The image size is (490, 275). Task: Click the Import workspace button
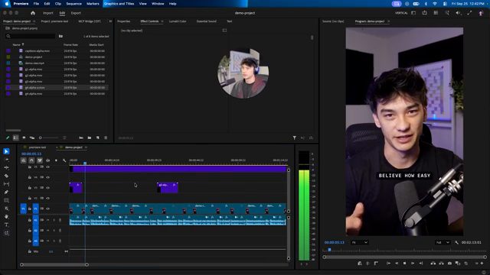(47, 13)
